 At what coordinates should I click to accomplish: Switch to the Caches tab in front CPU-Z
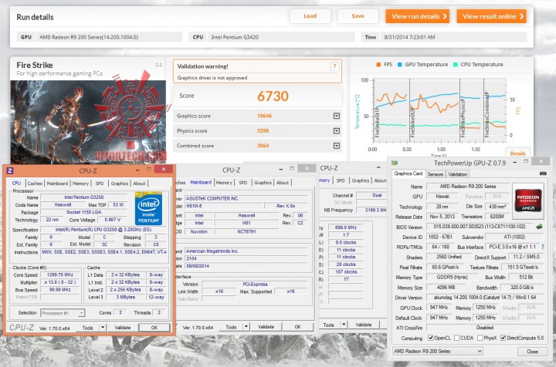35,183
